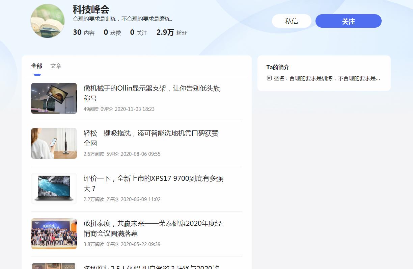Open the 荣泰健康2020年度经销商会议 article title

click(x=153, y=228)
